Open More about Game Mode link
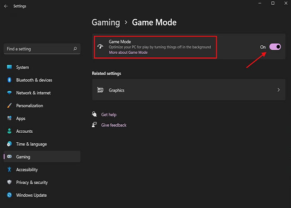 [x=128, y=52]
